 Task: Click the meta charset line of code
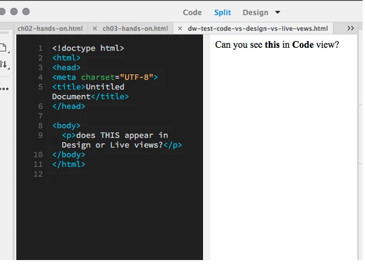(105, 77)
